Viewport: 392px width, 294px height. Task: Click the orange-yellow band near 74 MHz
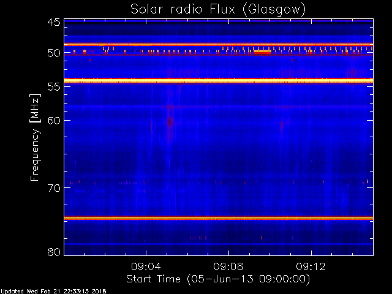219,218
